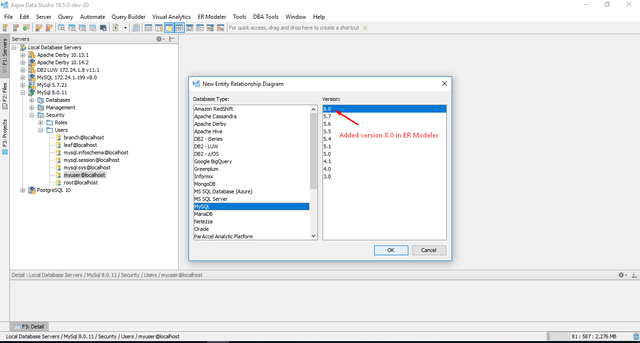Open the Visual Analytics menu
The height and width of the screenshot is (343, 640).
pyautogui.click(x=172, y=16)
